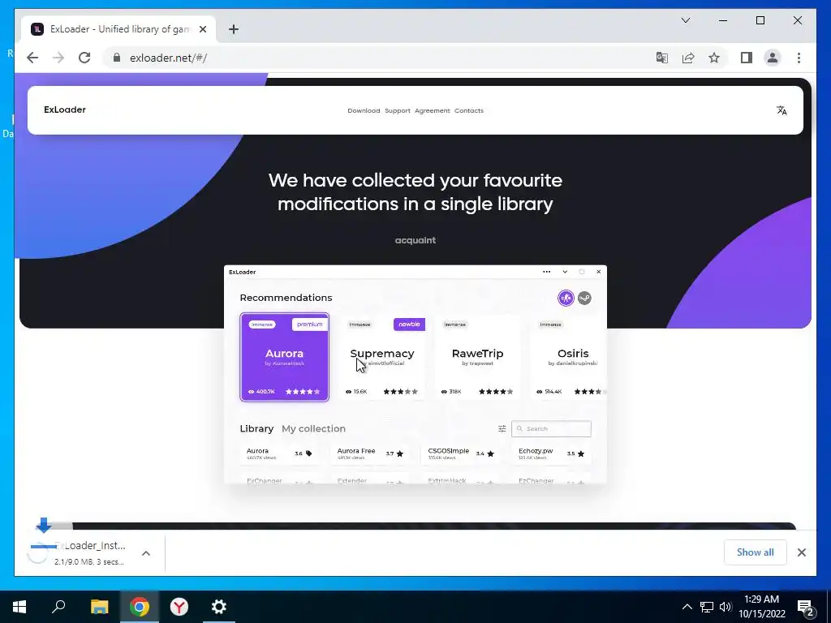Viewport: 831px width, 623px height.
Task: Go back to the previous page
Action: point(32,58)
